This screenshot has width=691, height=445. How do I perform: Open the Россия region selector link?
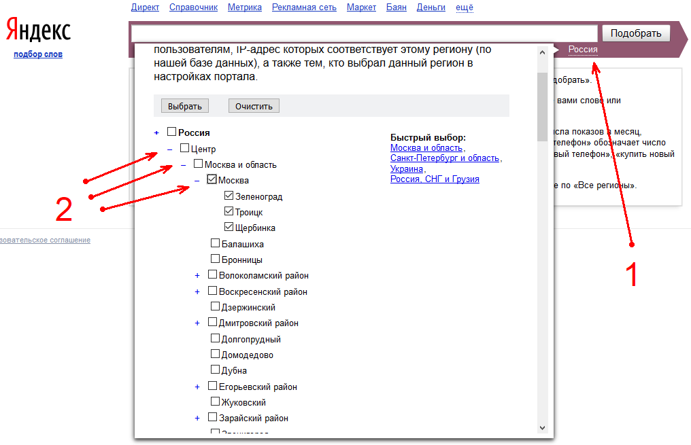[583, 50]
